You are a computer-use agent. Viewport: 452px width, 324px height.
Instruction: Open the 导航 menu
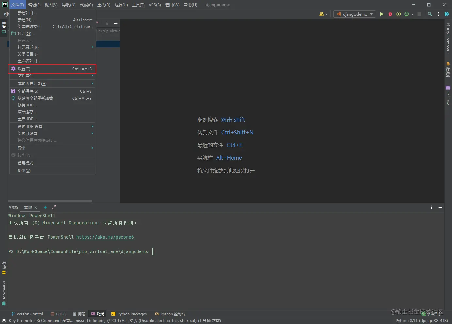point(69,5)
